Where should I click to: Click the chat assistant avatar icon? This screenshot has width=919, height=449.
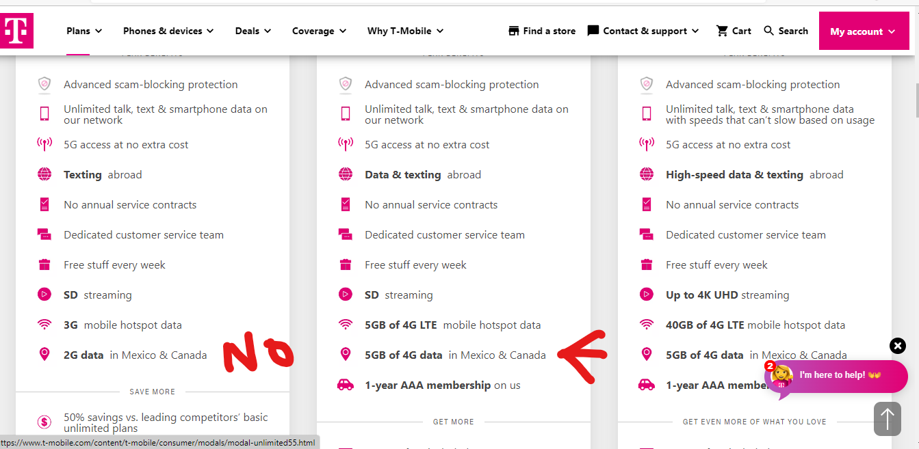tap(781, 376)
